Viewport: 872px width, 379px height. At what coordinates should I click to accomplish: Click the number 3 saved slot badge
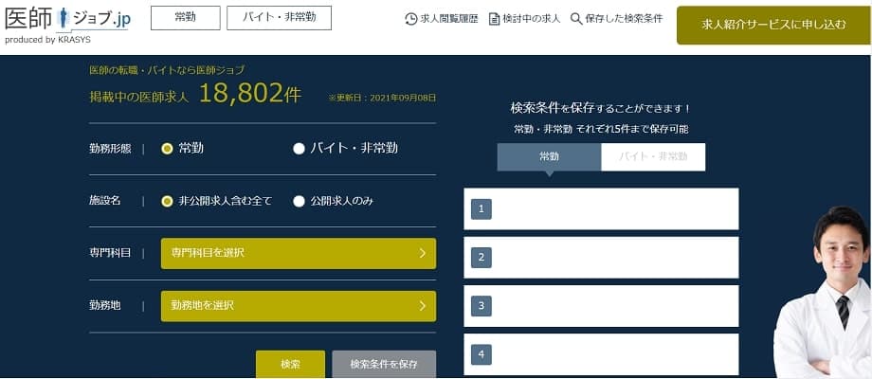481,306
